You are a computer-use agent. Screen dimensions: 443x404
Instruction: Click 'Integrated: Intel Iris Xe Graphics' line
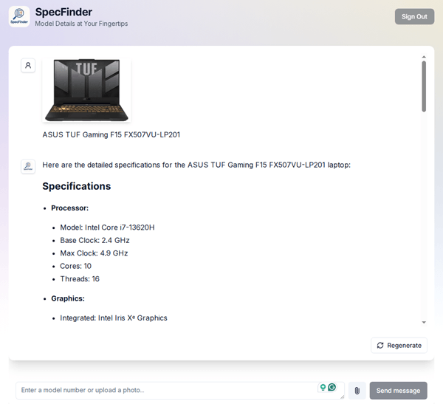pyautogui.click(x=114, y=318)
